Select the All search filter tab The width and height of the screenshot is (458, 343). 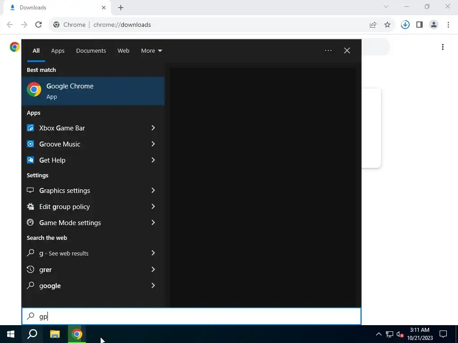click(36, 50)
